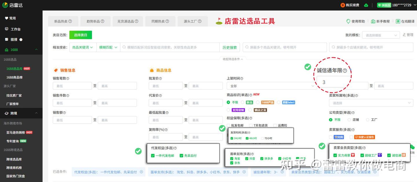Click the green 选择类目 button

point(81,35)
